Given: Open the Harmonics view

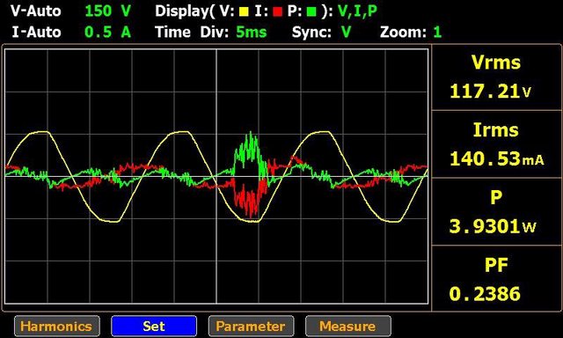Looking at the screenshot, I should [x=56, y=327].
